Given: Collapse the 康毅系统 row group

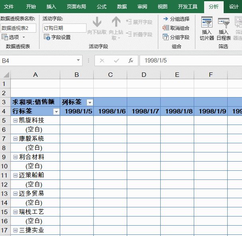Looking at the screenshot, I should coord(15,139).
